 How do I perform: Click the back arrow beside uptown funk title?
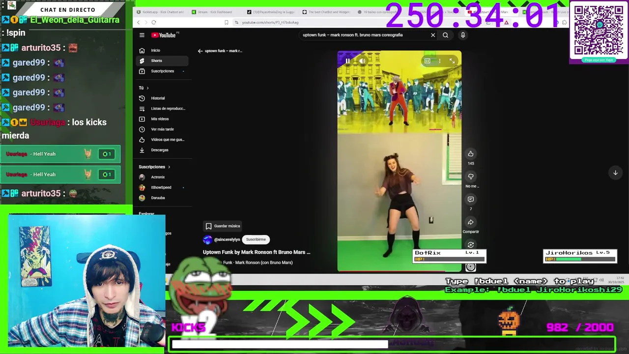[x=200, y=51]
